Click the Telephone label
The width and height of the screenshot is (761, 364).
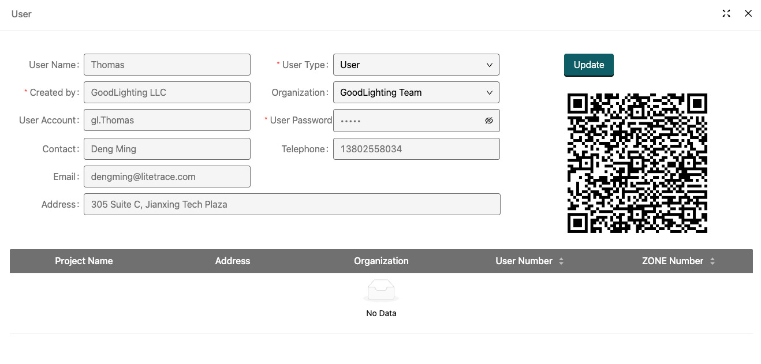(x=304, y=149)
